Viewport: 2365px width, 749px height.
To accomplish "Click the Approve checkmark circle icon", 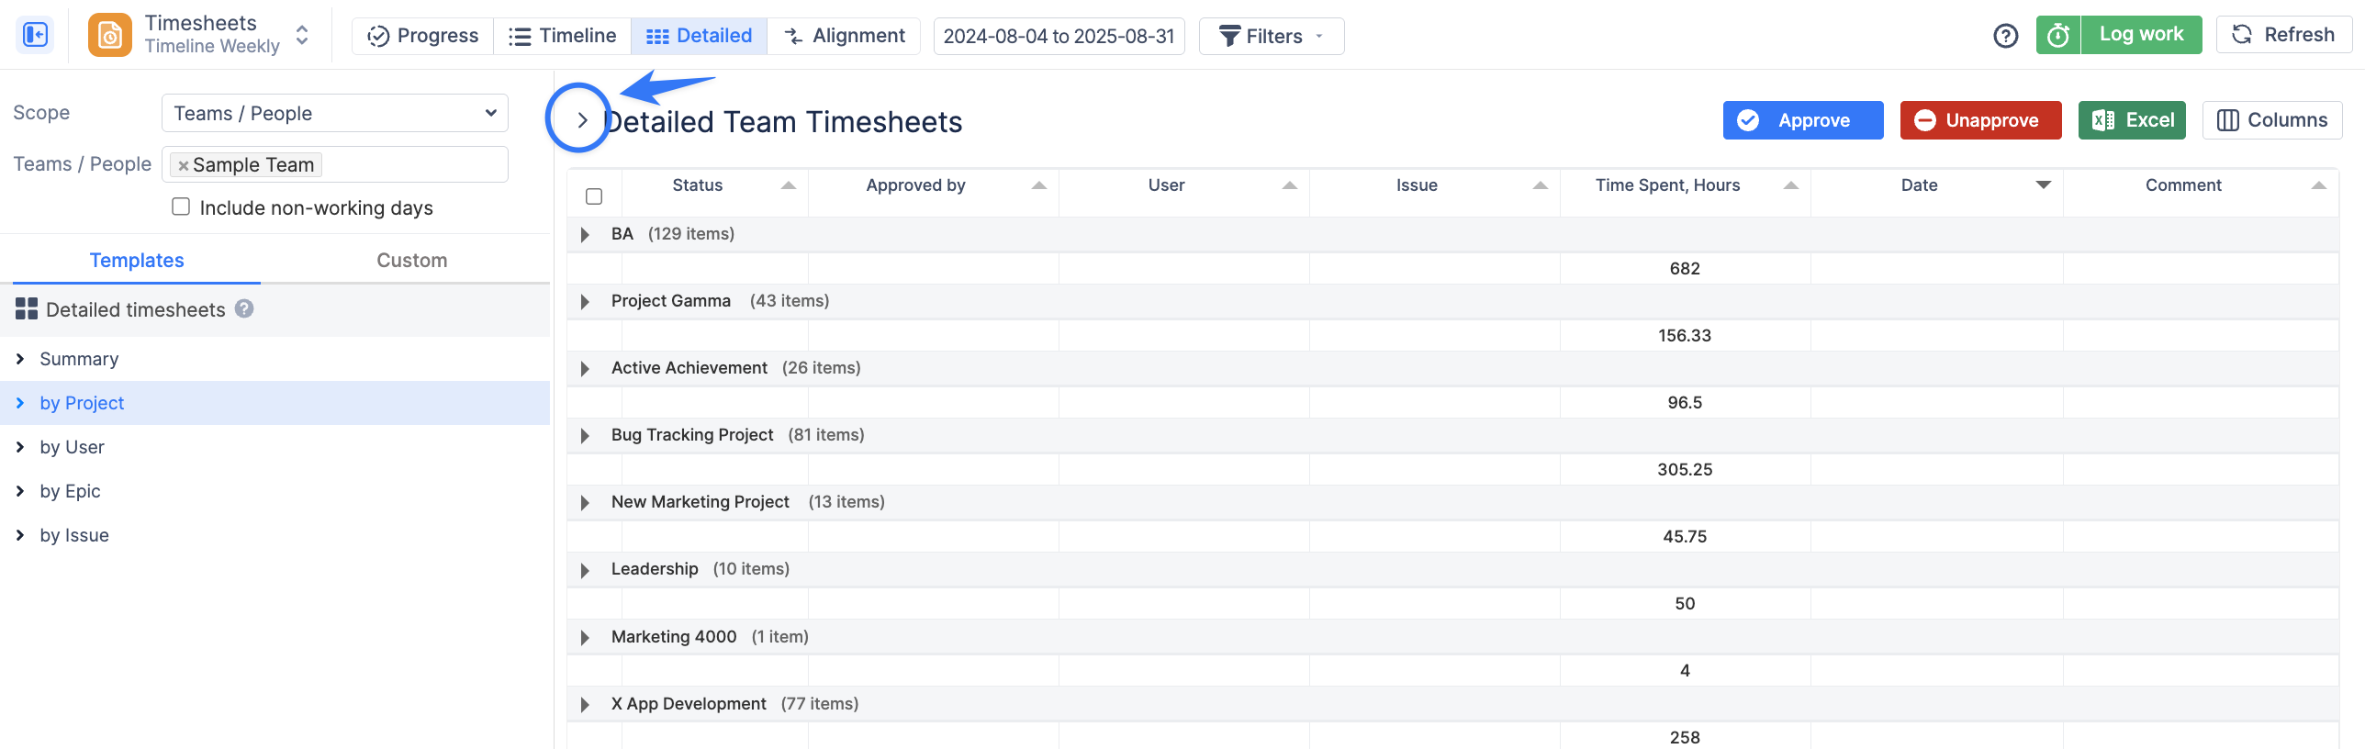I will coord(1748,120).
